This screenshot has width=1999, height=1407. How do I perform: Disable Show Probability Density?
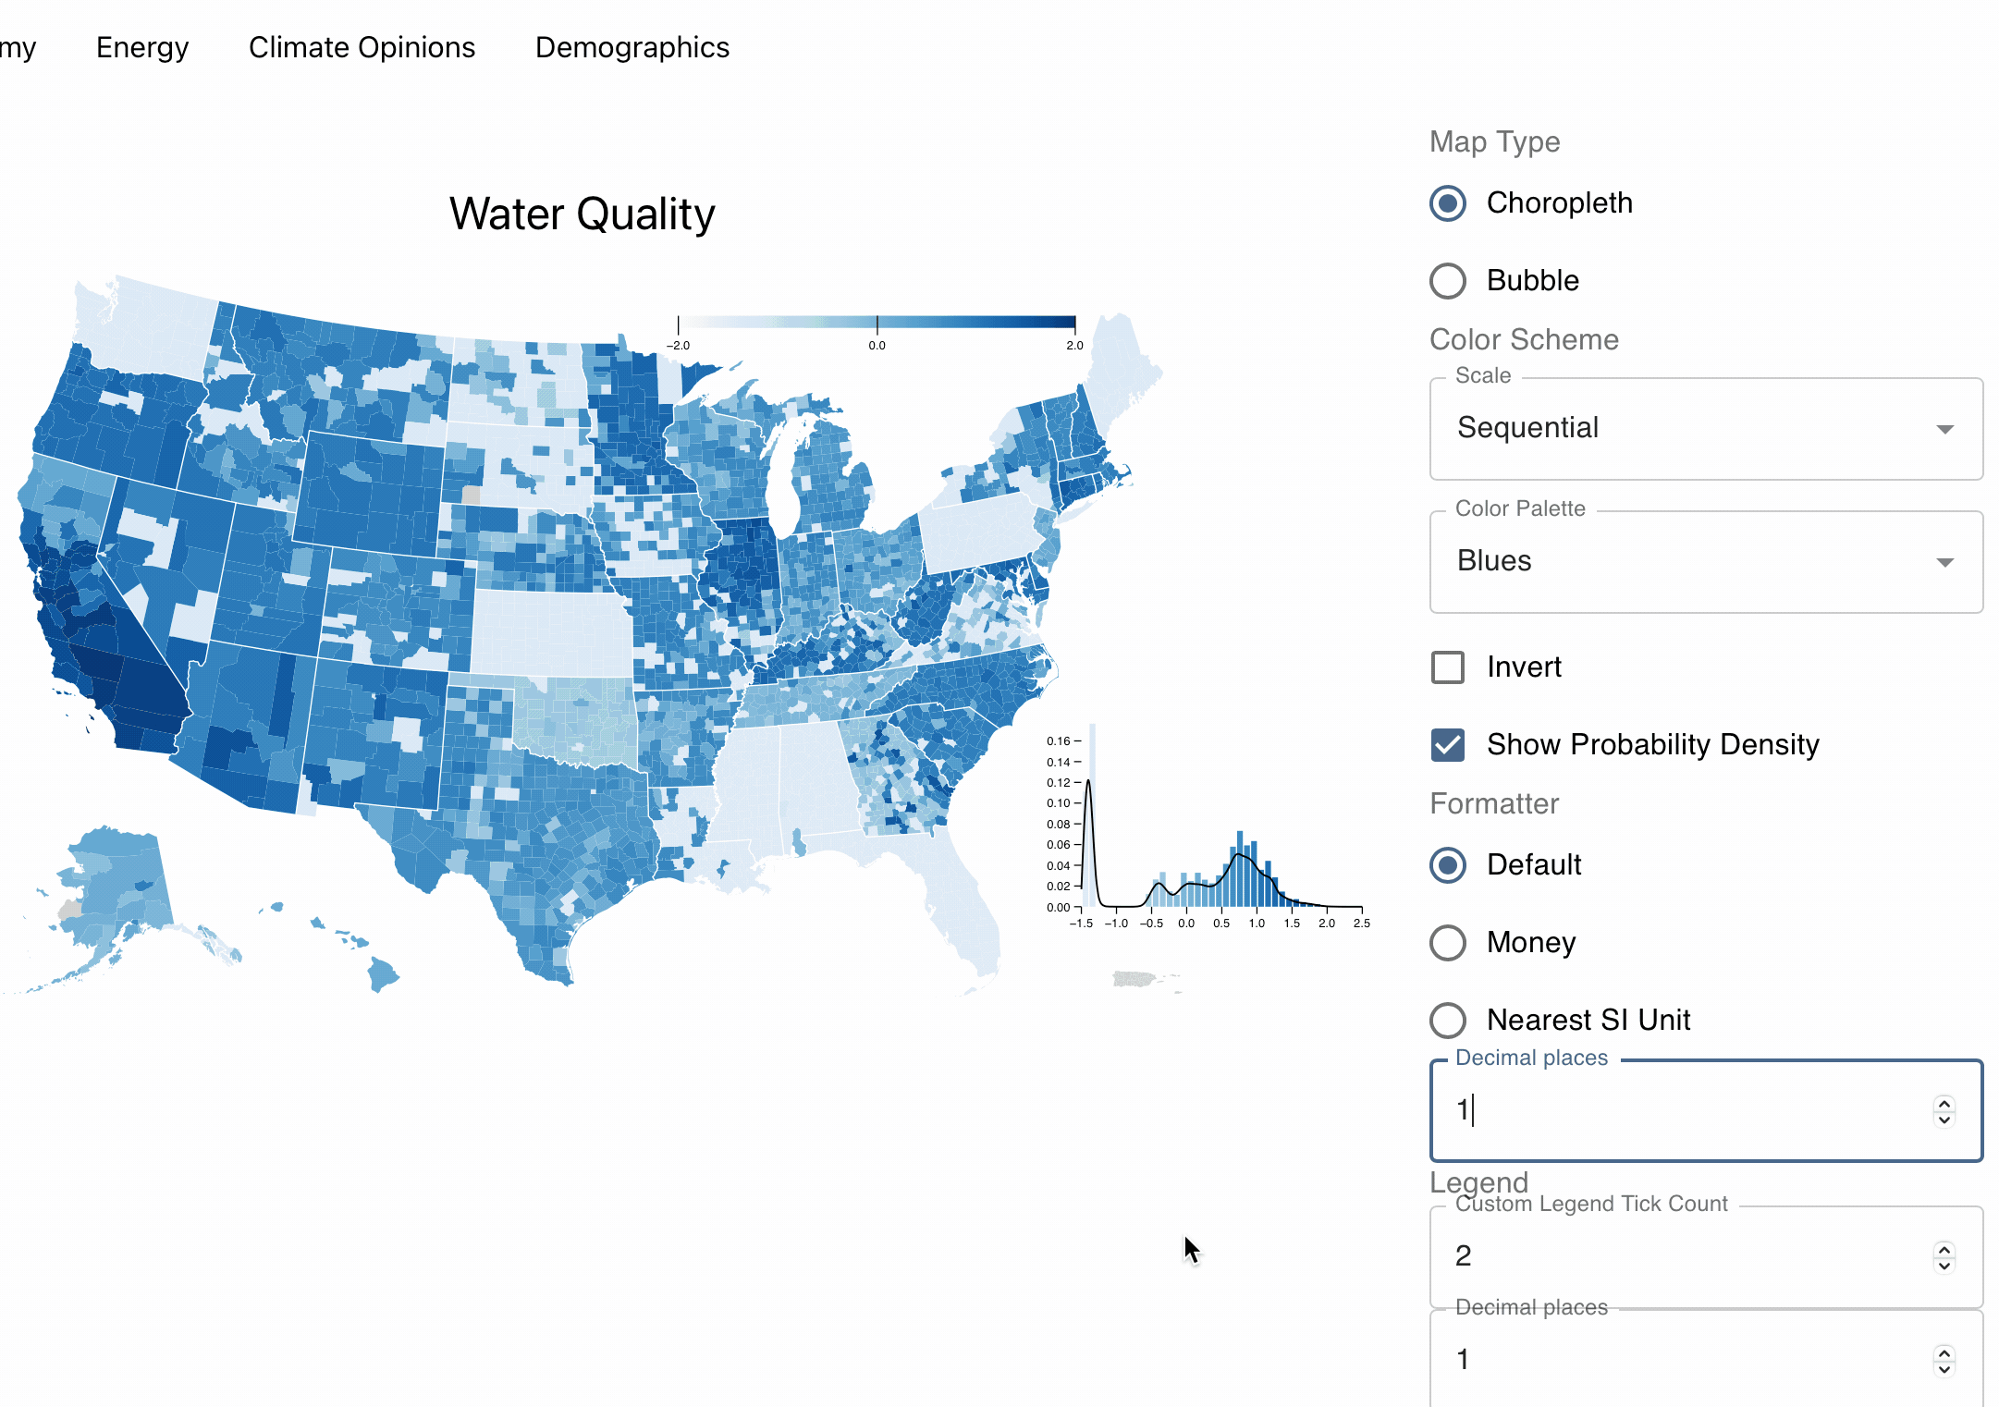tap(1447, 744)
